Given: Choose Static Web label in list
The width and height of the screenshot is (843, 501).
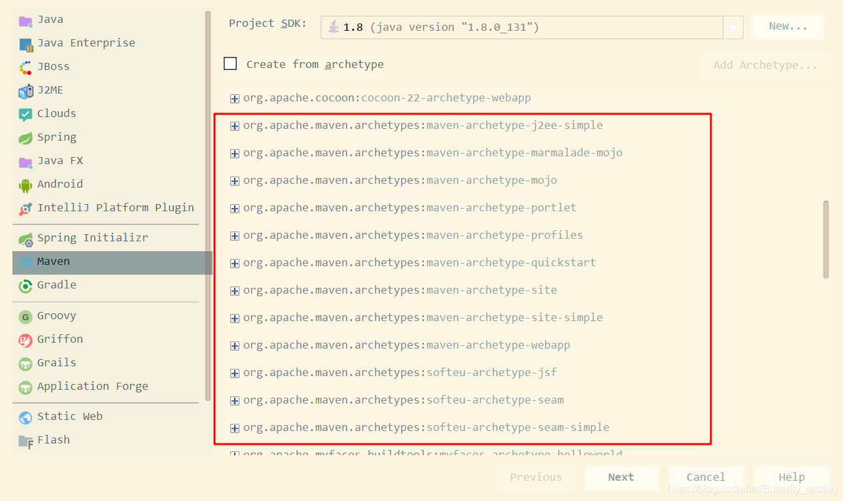Looking at the screenshot, I should (x=69, y=417).
